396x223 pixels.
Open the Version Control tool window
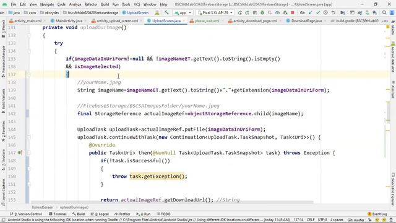26,214
